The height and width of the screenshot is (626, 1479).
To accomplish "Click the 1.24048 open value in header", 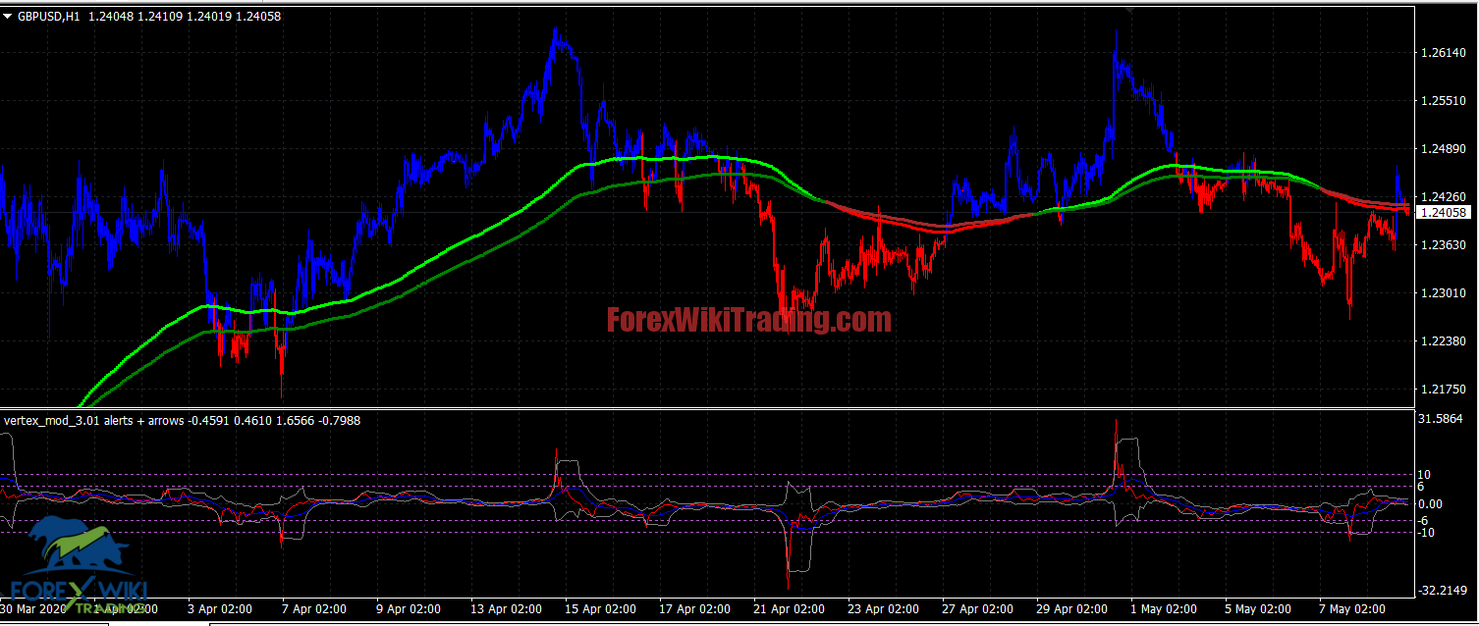I will [110, 17].
